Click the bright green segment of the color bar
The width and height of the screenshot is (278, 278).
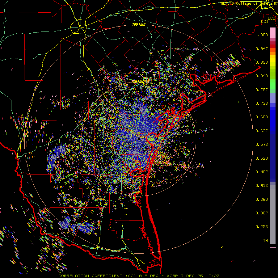point(273,84)
